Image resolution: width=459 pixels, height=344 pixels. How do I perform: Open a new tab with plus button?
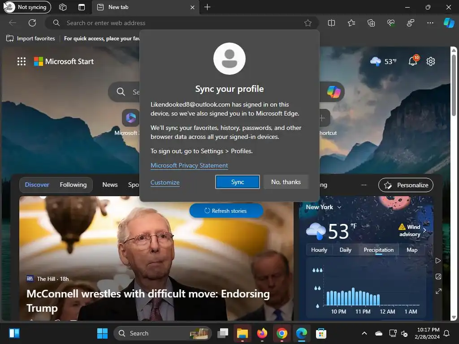click(207, 7)
